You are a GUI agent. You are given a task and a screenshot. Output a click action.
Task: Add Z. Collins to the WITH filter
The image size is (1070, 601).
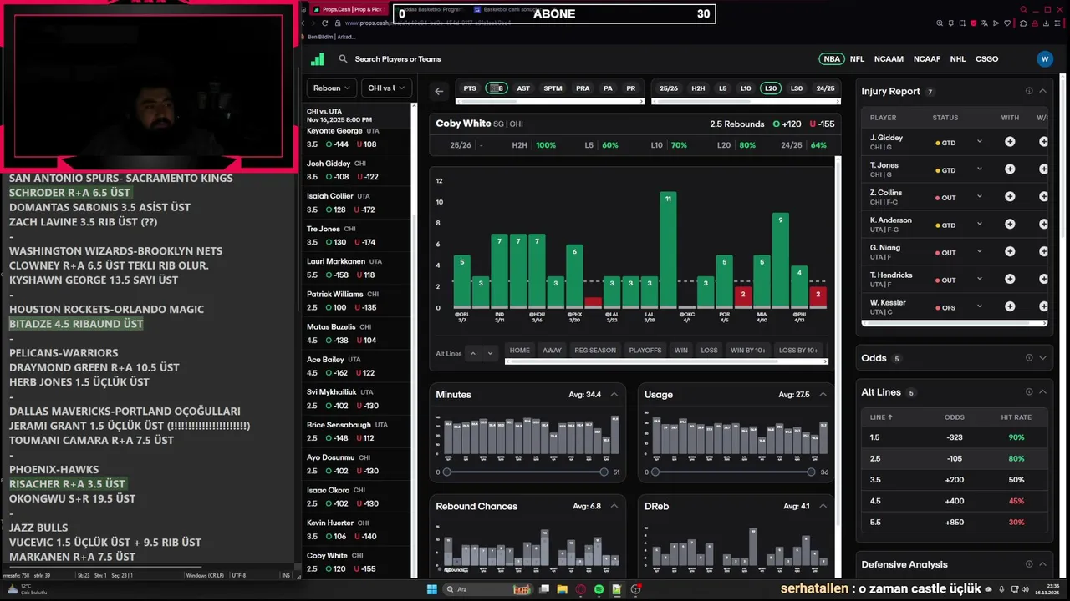[x=1010, y=197]
